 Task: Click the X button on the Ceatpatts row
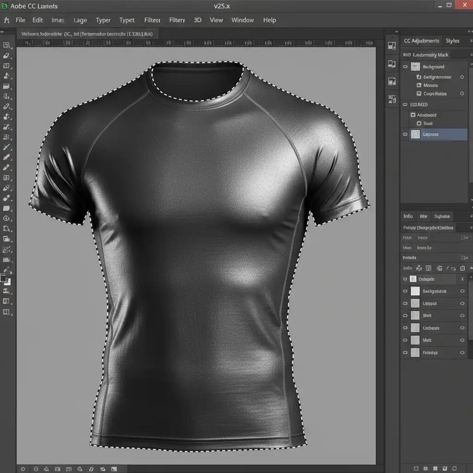pyautogui.click(x=462, y=279)
